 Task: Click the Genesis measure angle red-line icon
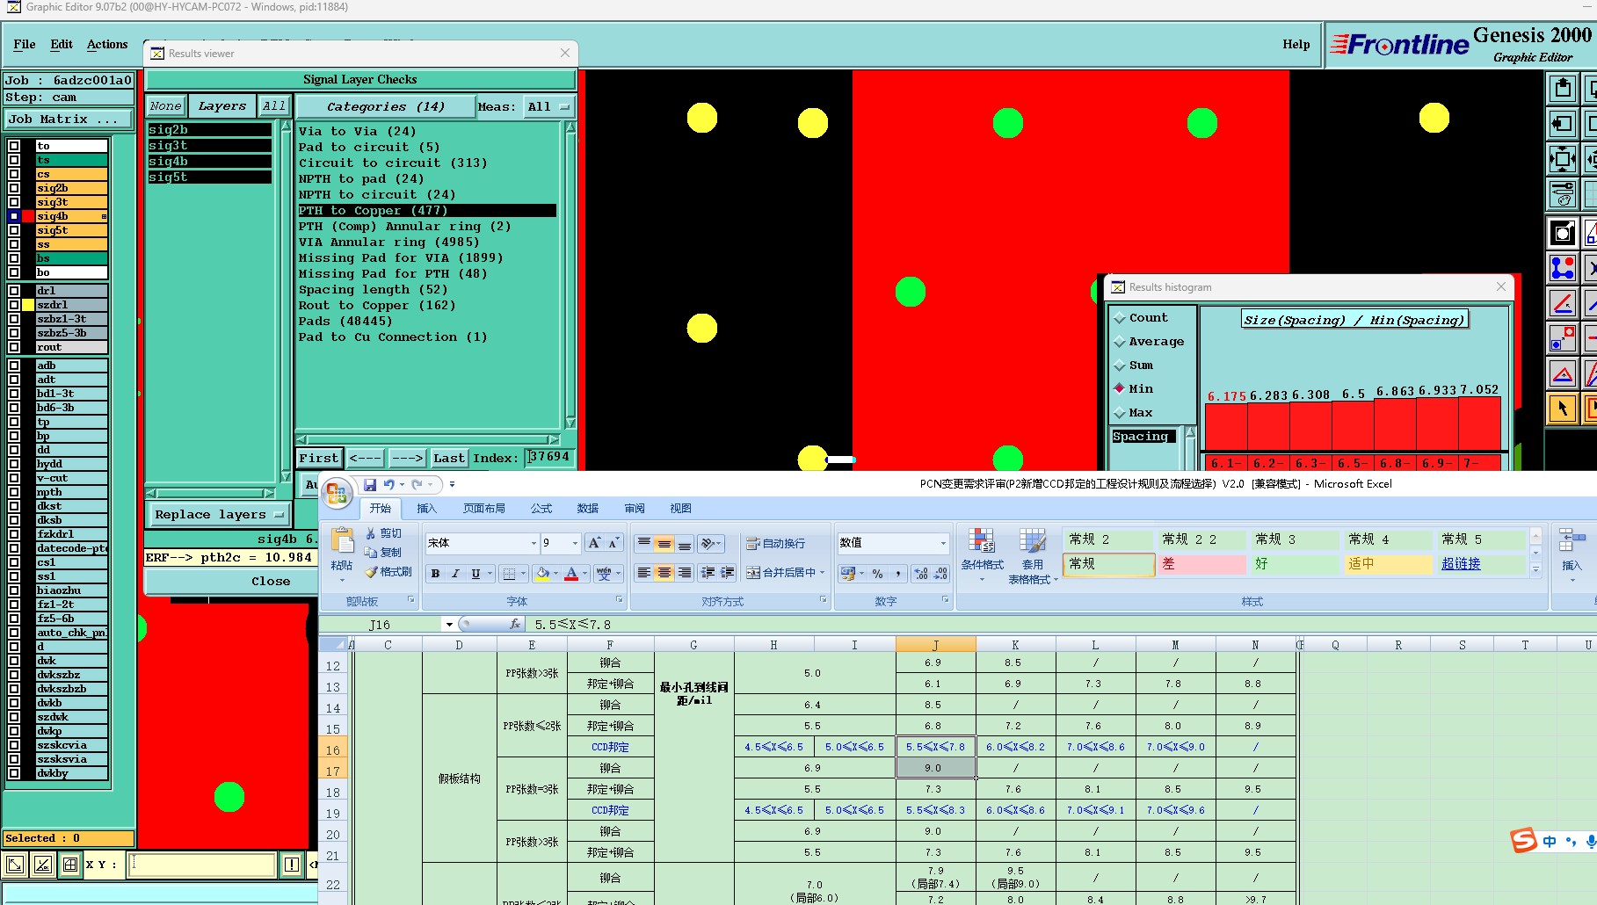click(x=1563, y=304)
